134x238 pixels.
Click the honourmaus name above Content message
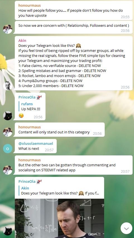(x=30, y=127)
